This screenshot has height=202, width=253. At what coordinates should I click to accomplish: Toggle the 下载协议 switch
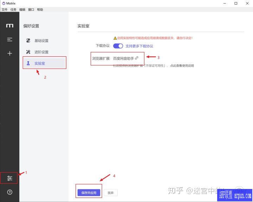118,46
